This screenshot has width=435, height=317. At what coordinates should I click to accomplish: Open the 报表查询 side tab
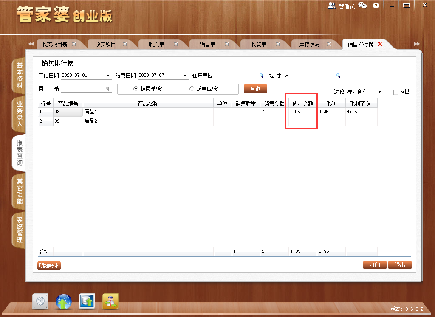(19, 152)
